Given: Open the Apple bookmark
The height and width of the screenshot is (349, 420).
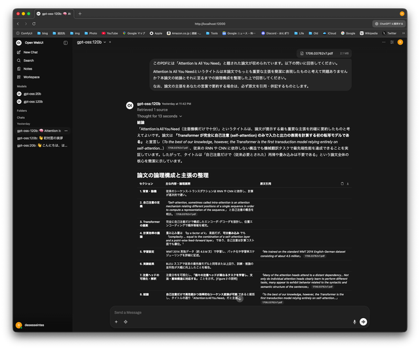Looking at the screenshot, I should tap(156, 34).
